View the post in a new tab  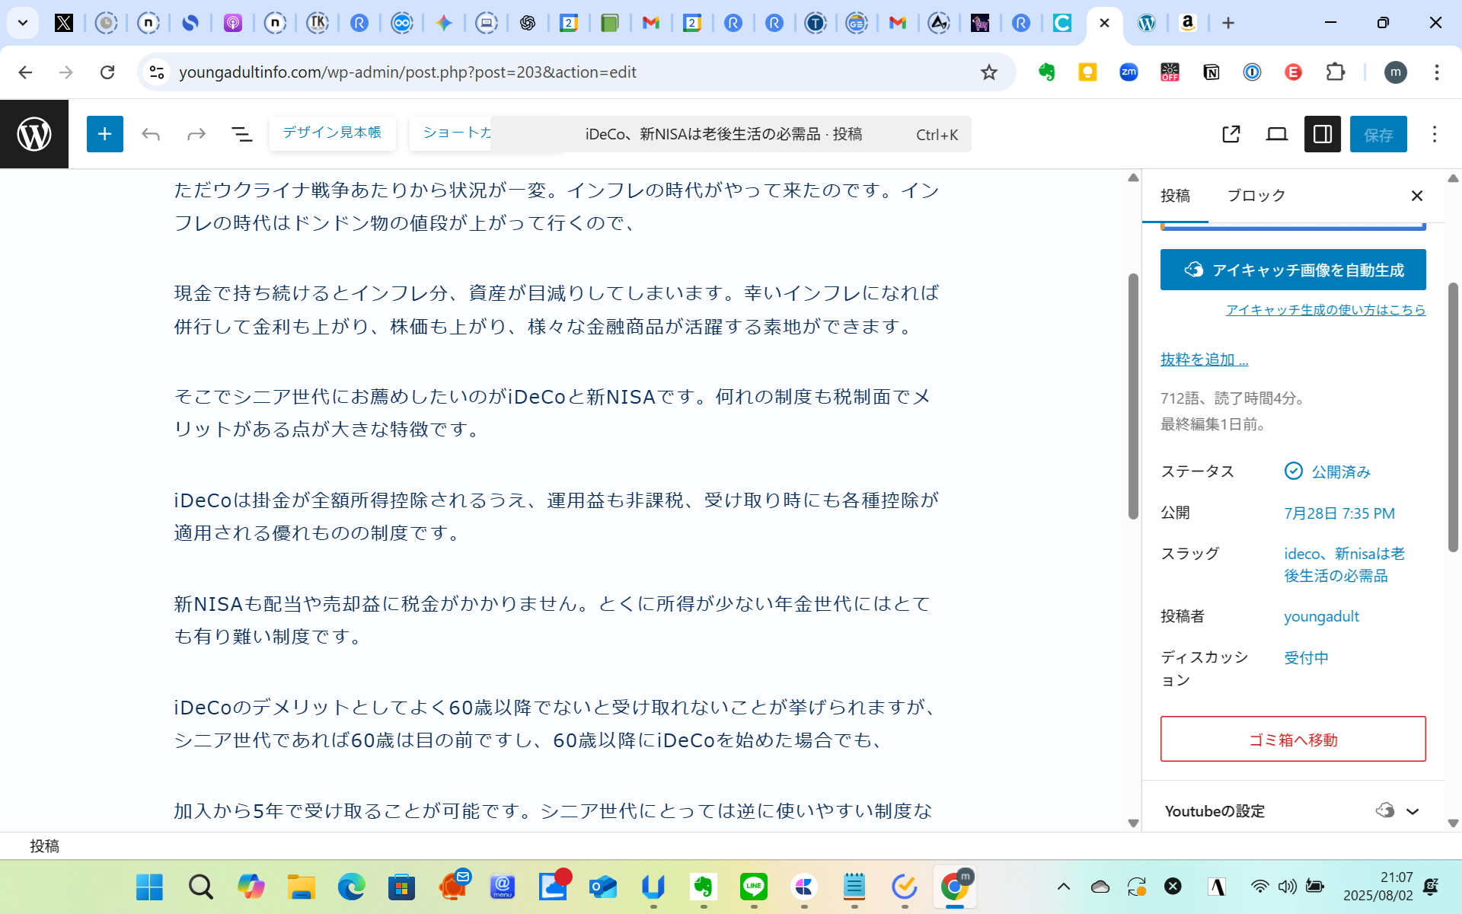pyautogui.click(x=1231, y=134)
